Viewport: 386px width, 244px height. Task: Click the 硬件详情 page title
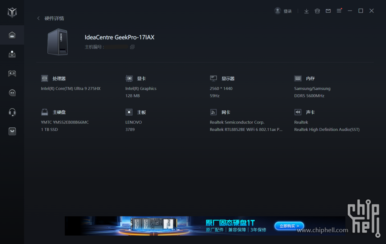[54, 19]
